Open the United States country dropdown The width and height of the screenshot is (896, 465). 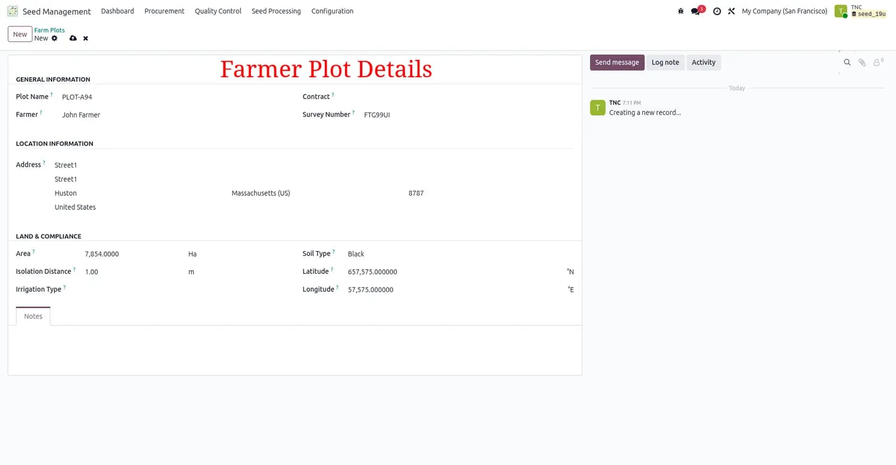click(314, 207)
